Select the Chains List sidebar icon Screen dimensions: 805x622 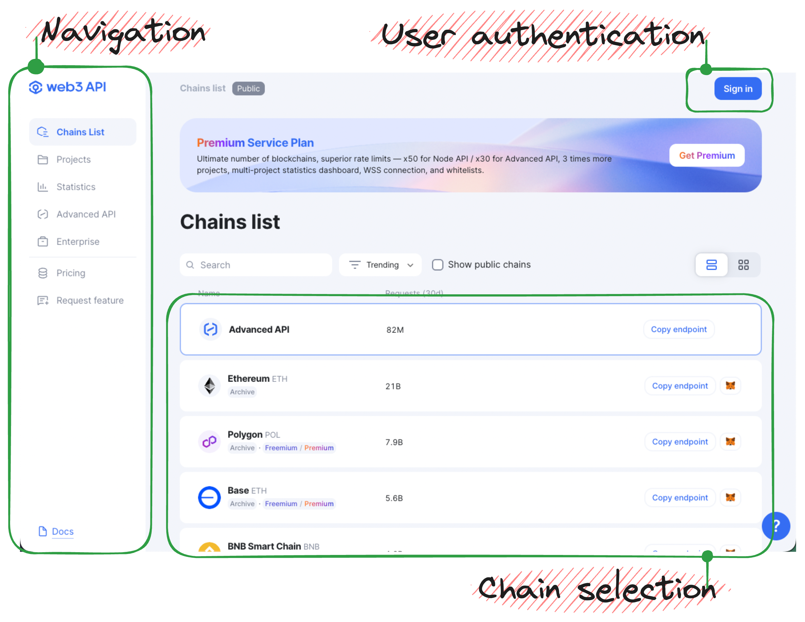[43, 131]
